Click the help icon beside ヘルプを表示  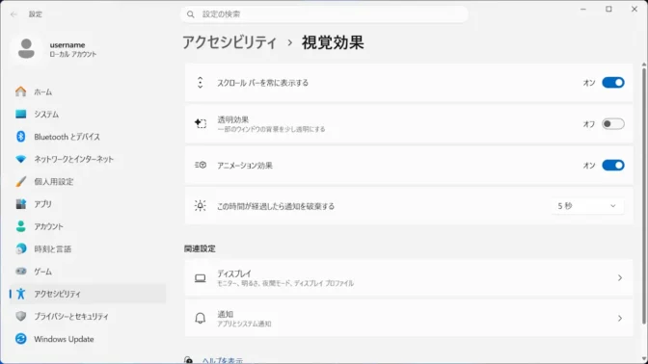click(188, 360)
